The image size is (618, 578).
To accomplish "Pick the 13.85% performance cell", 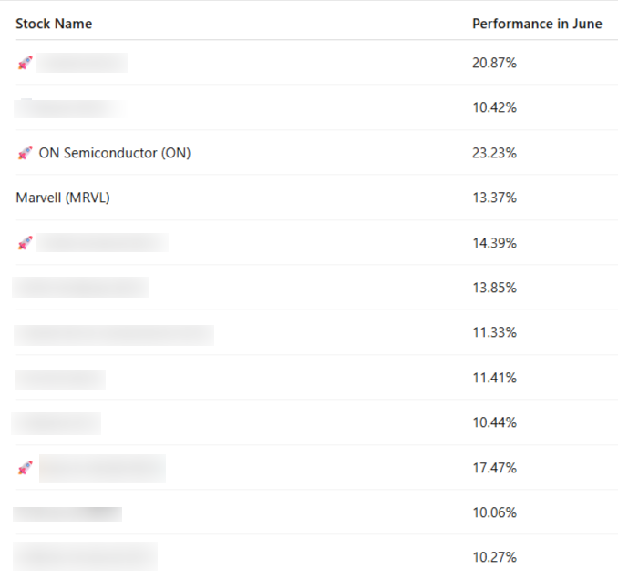I will (494, 288).
